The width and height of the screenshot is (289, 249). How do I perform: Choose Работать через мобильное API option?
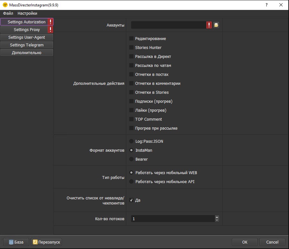pos(131,181)
